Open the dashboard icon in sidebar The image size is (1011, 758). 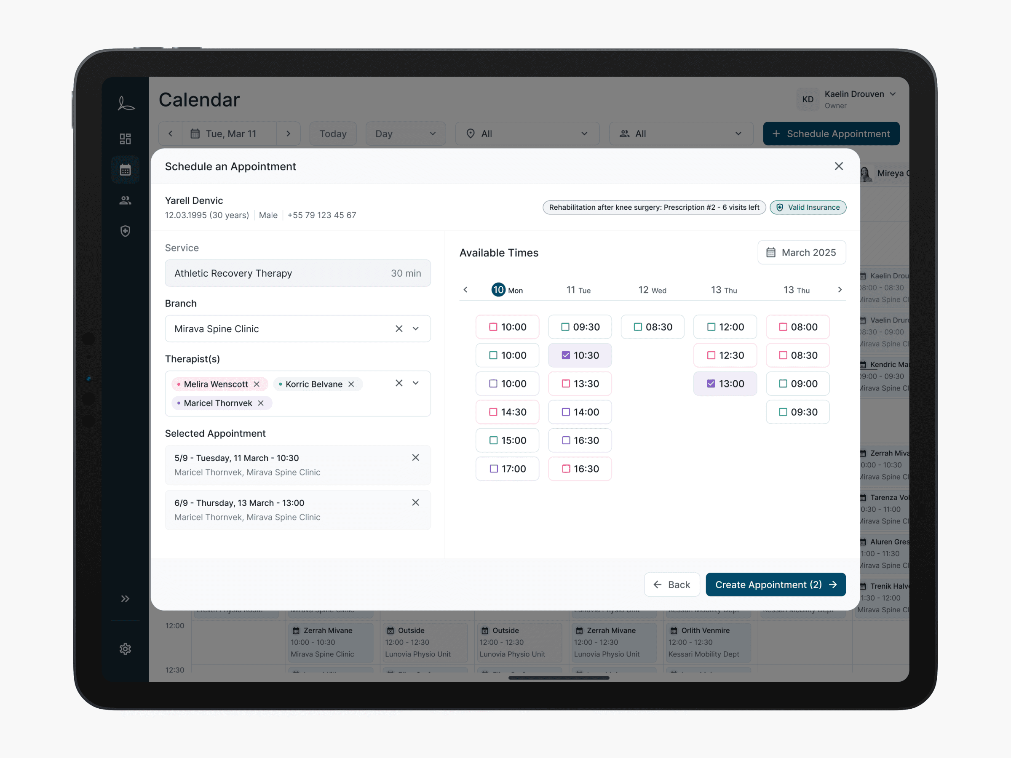[125, 139]
